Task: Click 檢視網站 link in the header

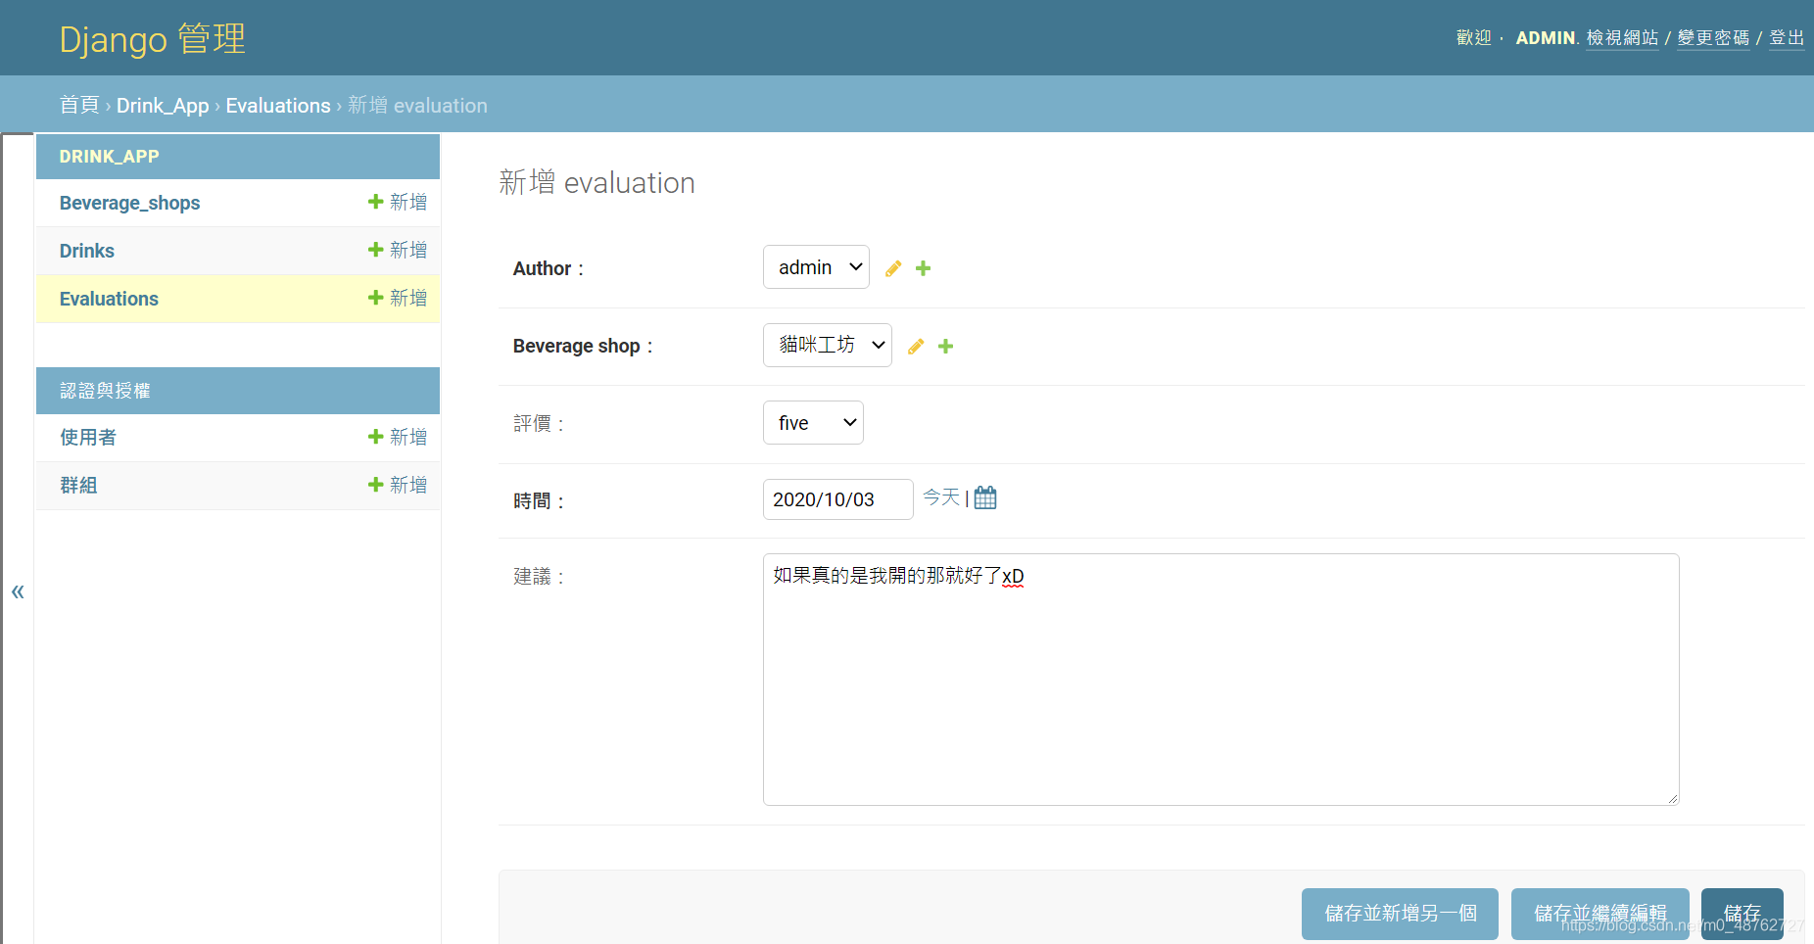Action: click(x=1622, y=38)
